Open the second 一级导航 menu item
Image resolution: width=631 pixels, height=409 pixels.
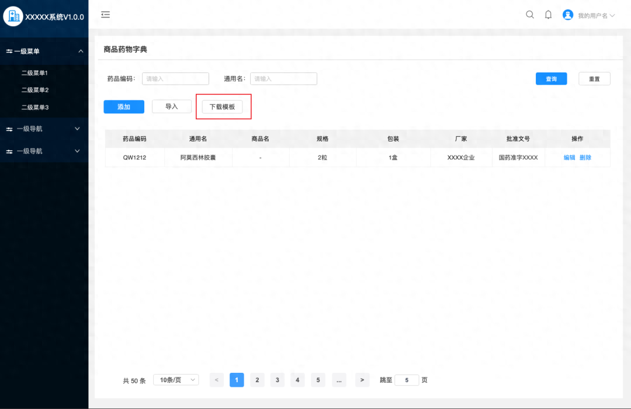click(x=44, y=151)
